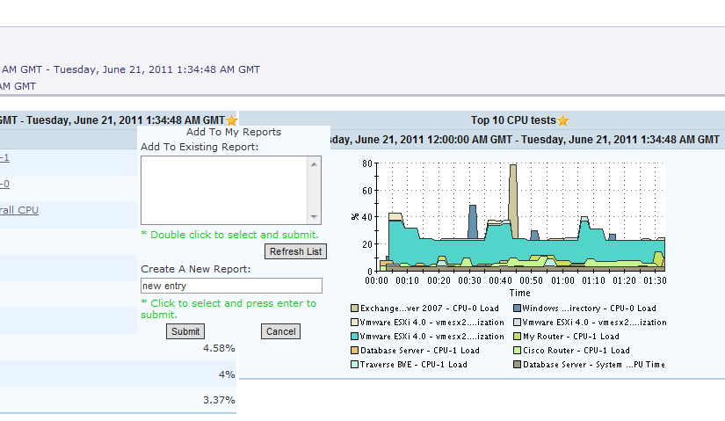The height and width of the screenshot is (421, 725).
Task: Cancel the Add To My Reports dialog
Action: [280, 331]
